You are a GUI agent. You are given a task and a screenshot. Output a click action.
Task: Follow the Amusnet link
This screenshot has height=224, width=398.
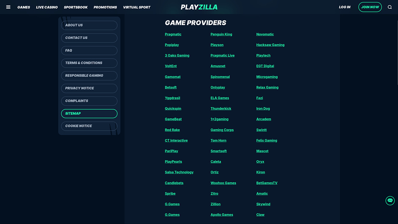click(218, 66)
